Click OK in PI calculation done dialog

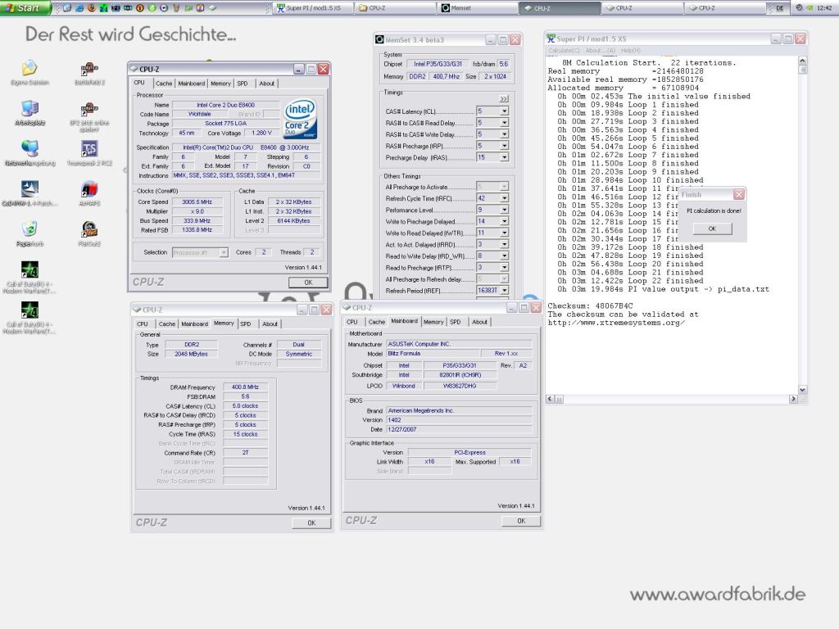pyautogui.click(x=712, y=229)
